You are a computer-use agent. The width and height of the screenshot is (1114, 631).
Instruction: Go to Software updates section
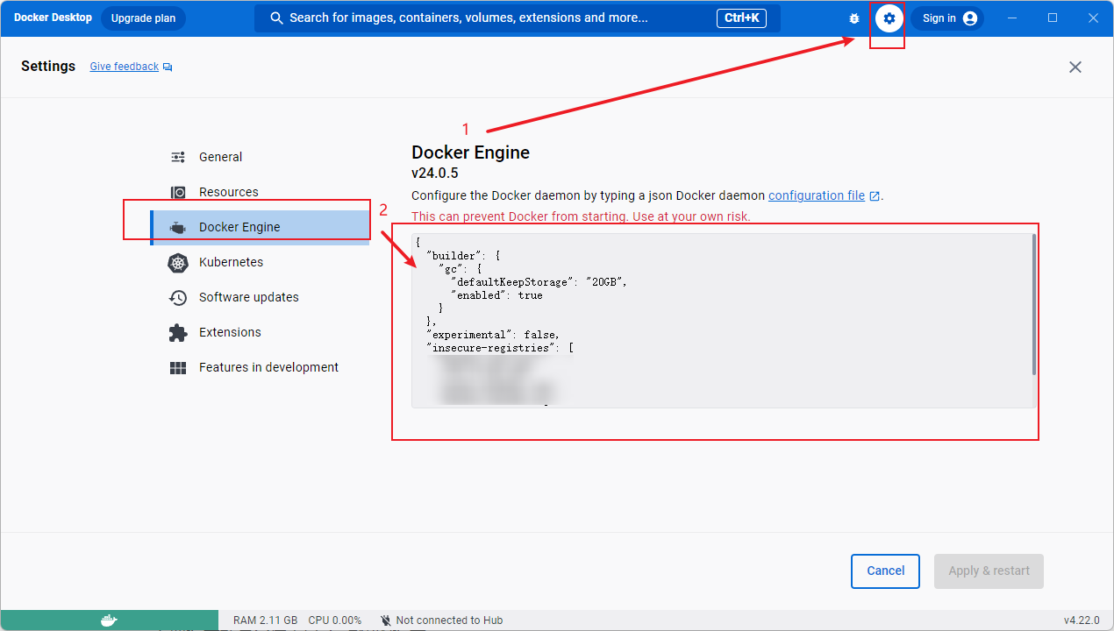click(261, 297)
